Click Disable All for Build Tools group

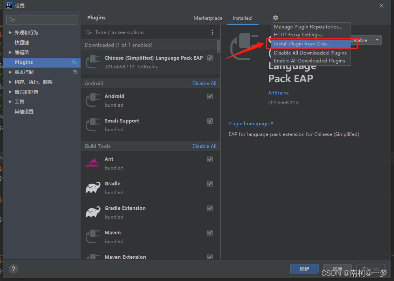(204, 146)
